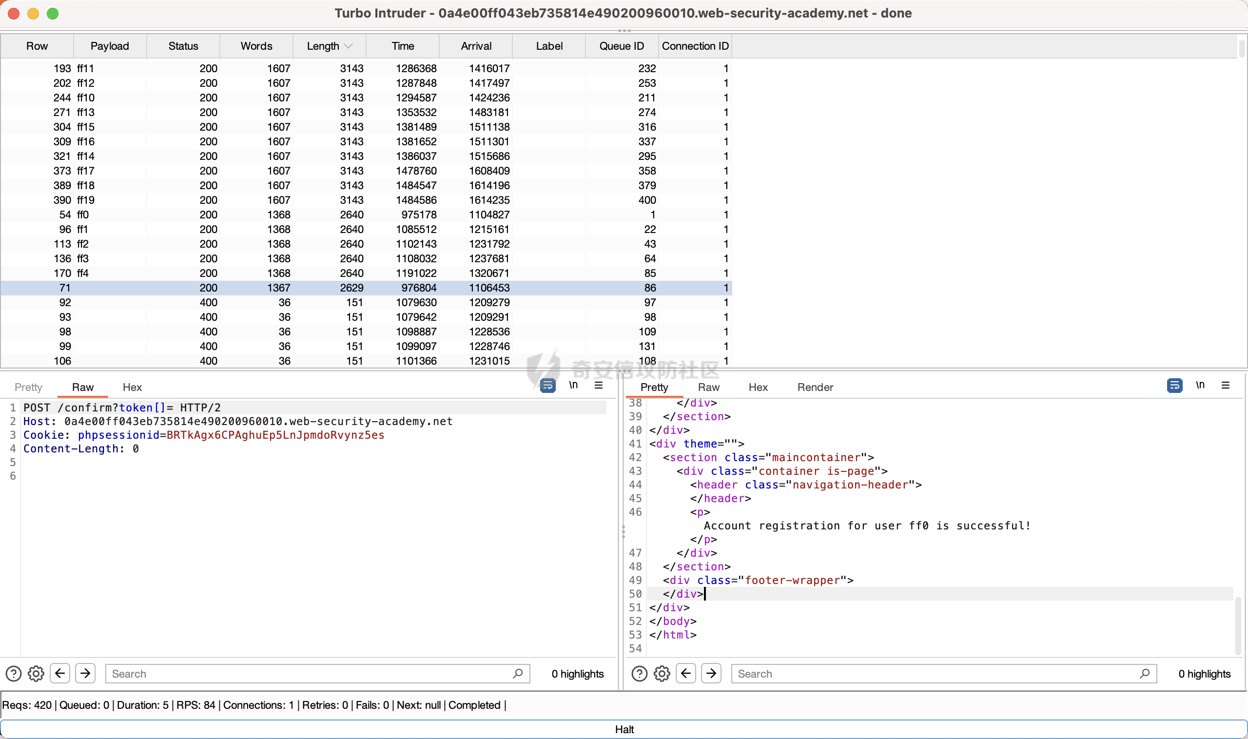Open request pane hamburger menu
Viewport: 1248px width, 739px height.
pos(599,385)
